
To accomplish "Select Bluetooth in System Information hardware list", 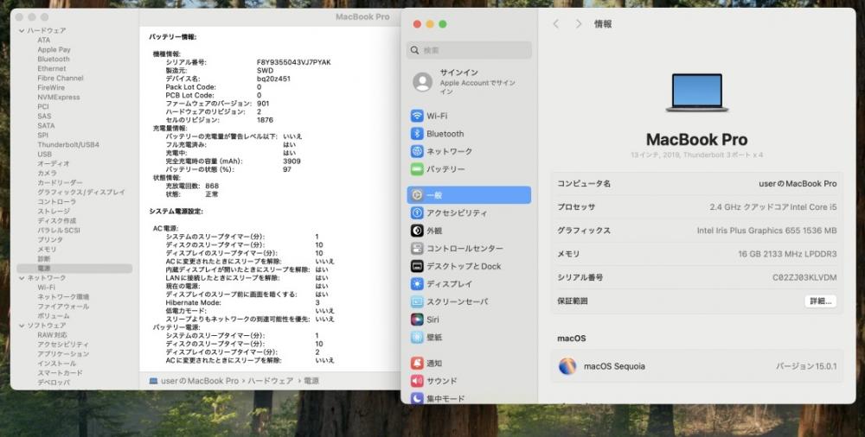I will coord(54,59).
